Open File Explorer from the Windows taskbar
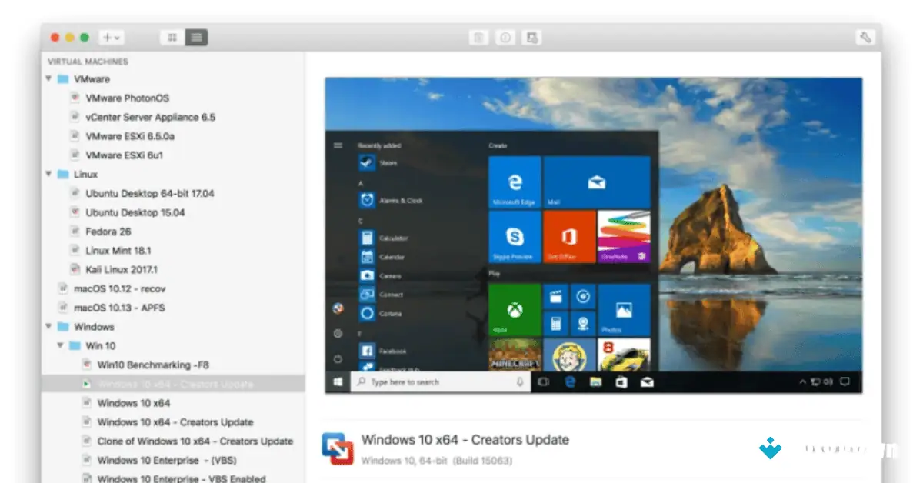The width and height of the screenshot is (923, 483). pos(595,381)
